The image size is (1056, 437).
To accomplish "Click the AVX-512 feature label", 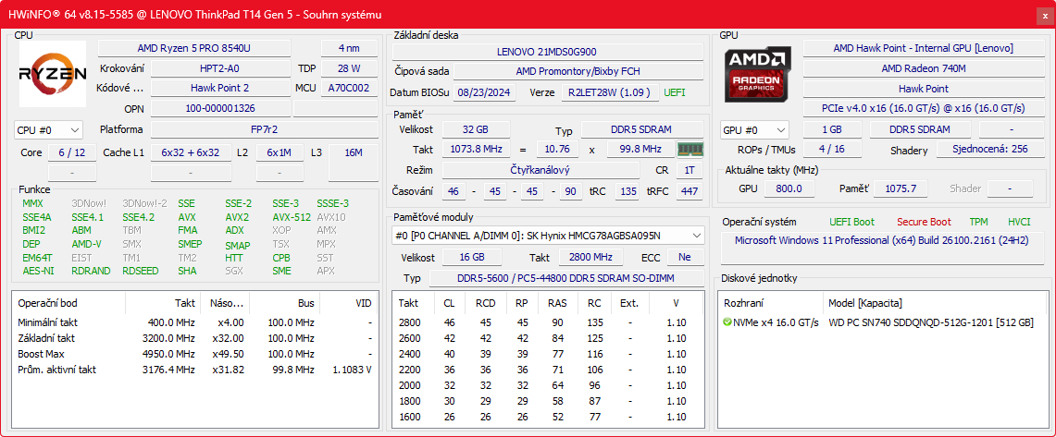I will pyautogui.click(x=291, y=217).
